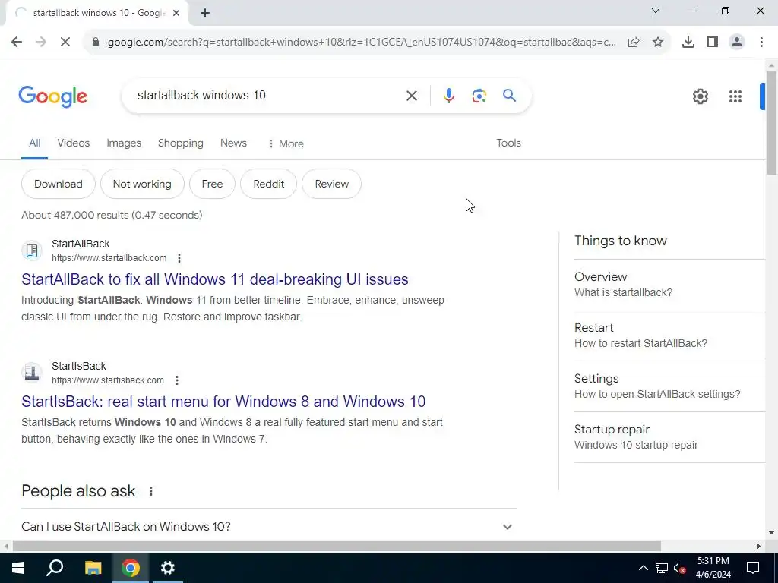This screenshot has height=583, width=778.
Task: Submit search with magnifying glass icon
Action: [x=509, y=95]
